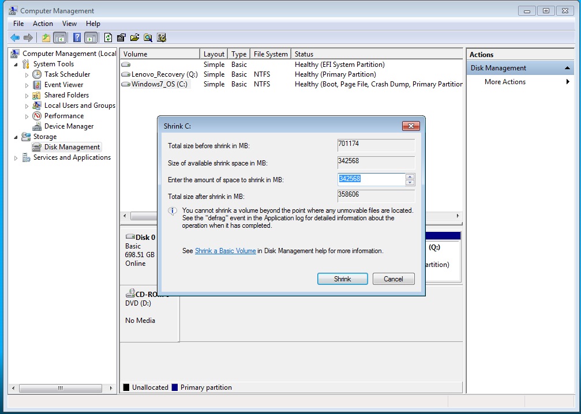Open the Shrink a Basic Volume link

[225, 251]
